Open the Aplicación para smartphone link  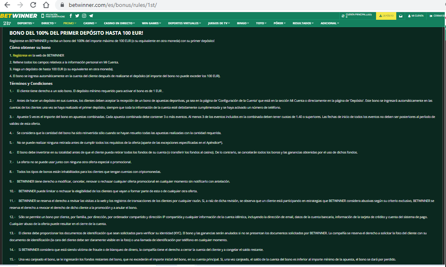[x=53, y=16]
